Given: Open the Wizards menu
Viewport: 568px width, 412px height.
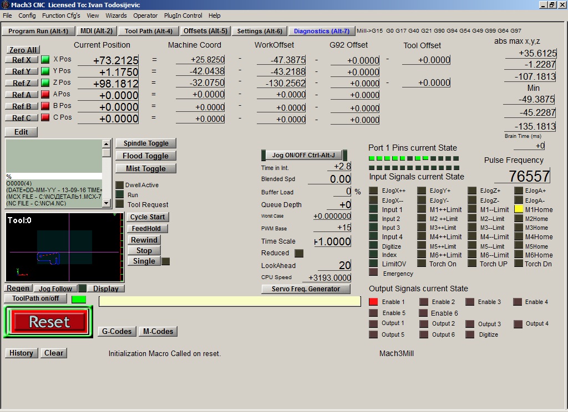Looking at the screenshot, I should pos(116,16).
